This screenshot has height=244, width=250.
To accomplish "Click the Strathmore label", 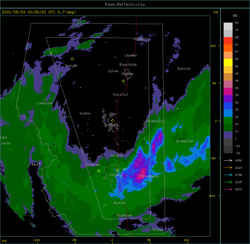I will click(150, 176).
